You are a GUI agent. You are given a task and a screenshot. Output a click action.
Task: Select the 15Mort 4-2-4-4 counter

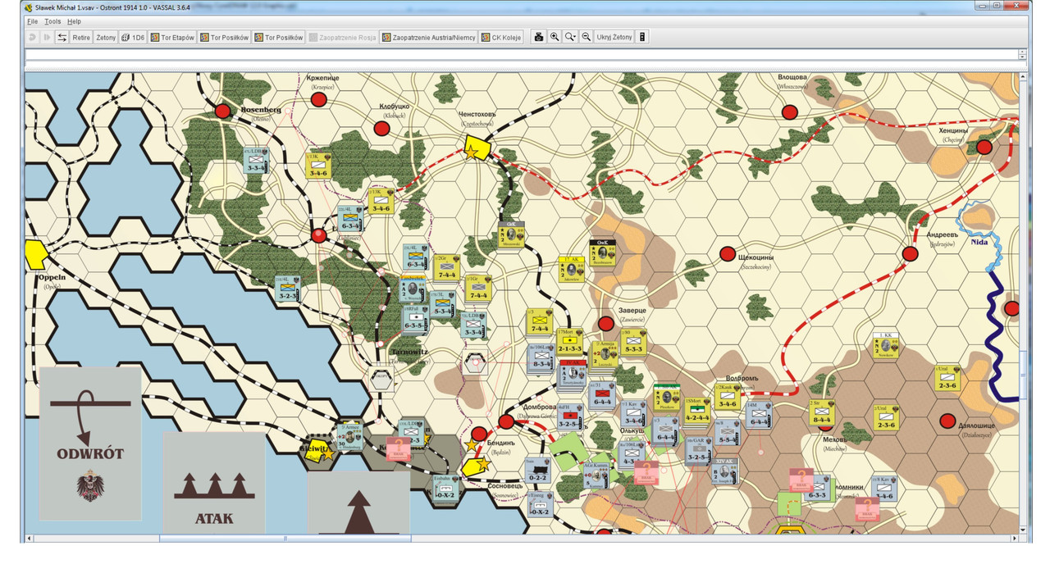click(697, 410)
